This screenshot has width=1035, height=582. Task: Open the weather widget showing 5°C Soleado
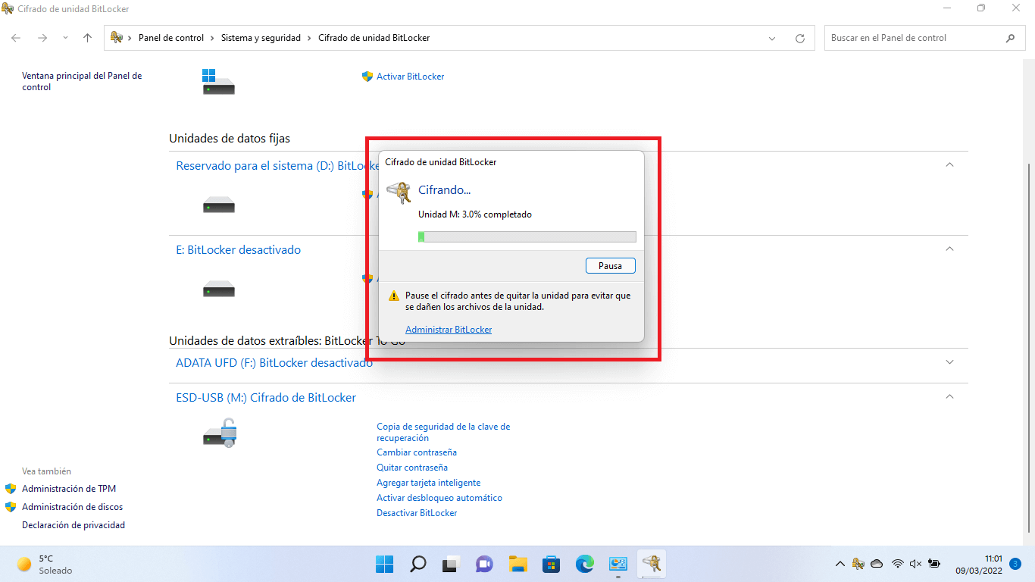tap(45, 565)
